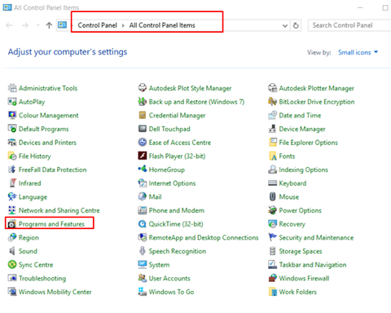Click the Default Programs icon
This screenshot has height=313, width=391.
[x=12, y=129]
